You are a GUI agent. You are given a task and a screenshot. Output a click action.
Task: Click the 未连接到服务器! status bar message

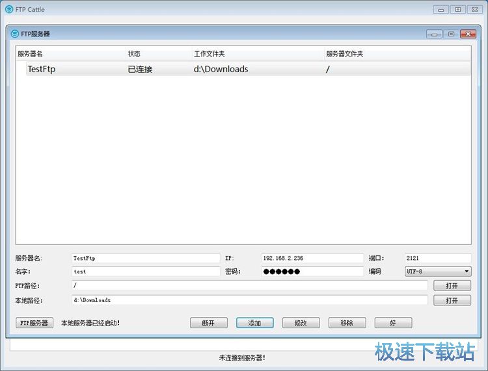click(242, 357)
